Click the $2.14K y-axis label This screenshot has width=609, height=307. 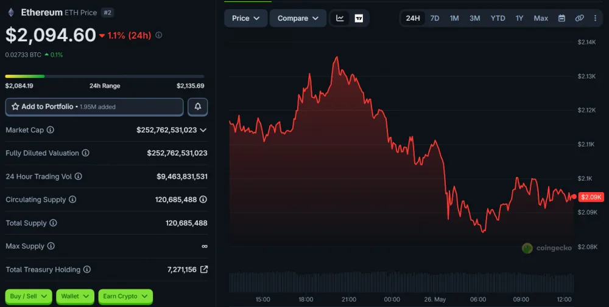(x=586, y=42)
